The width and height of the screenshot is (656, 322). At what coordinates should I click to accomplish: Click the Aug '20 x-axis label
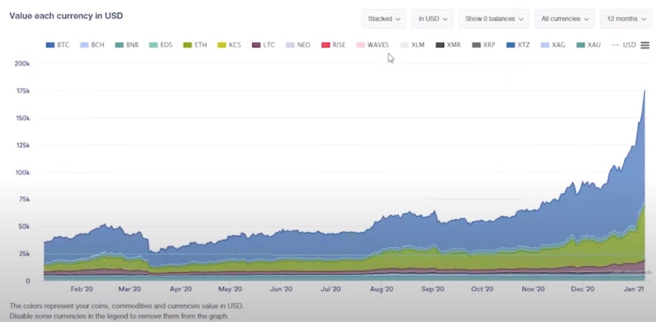coord(381,289)
